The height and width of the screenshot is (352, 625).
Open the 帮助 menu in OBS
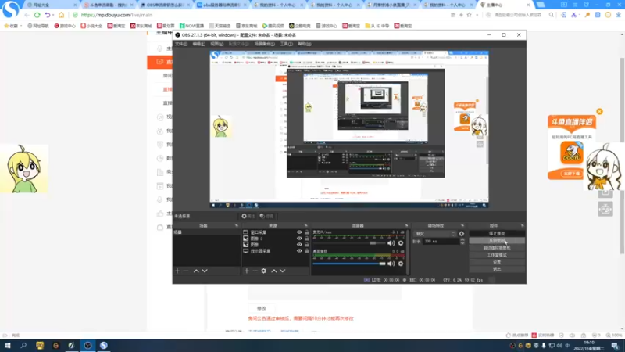click(x=304, y=44)
